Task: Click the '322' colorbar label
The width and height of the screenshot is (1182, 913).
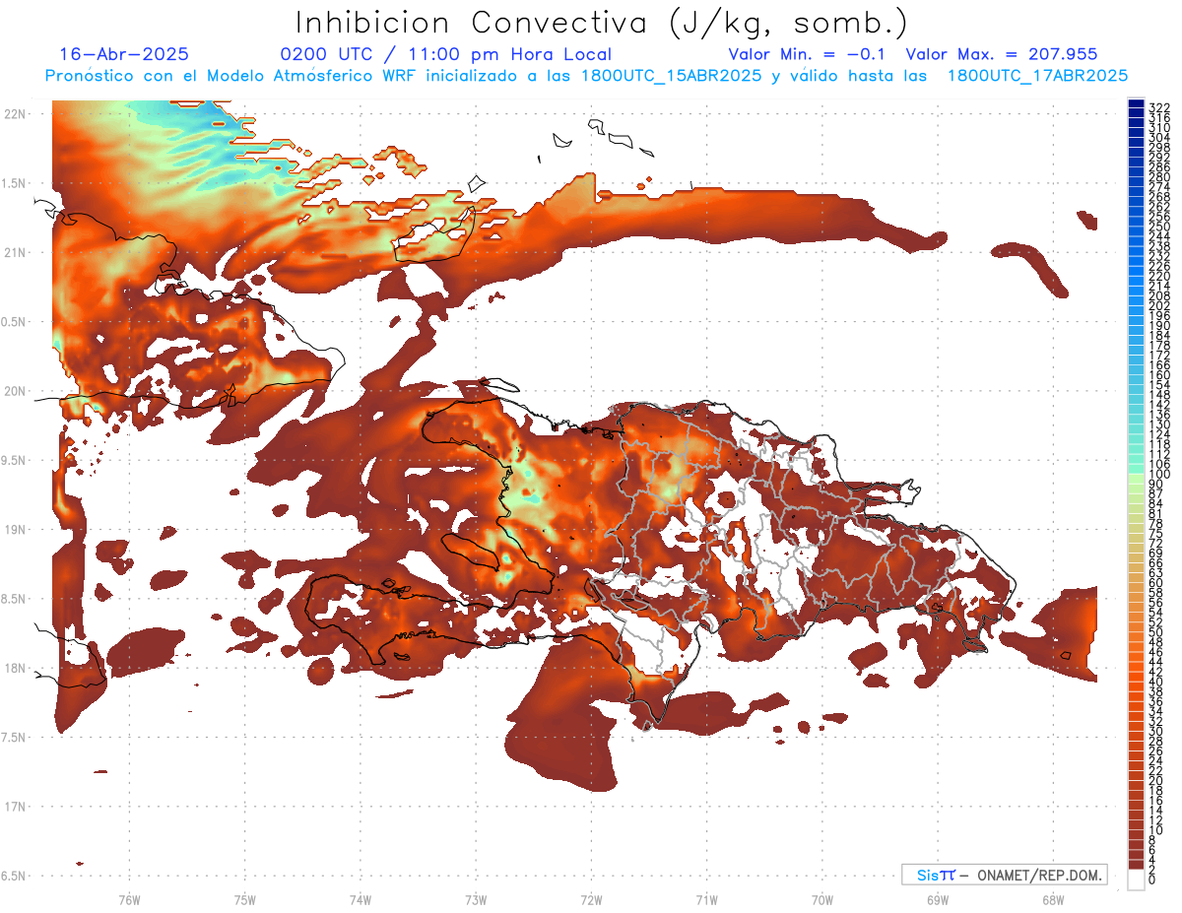Action: 1158,106
